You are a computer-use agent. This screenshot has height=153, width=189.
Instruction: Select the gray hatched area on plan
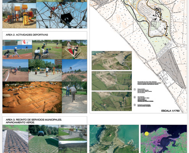172,69
